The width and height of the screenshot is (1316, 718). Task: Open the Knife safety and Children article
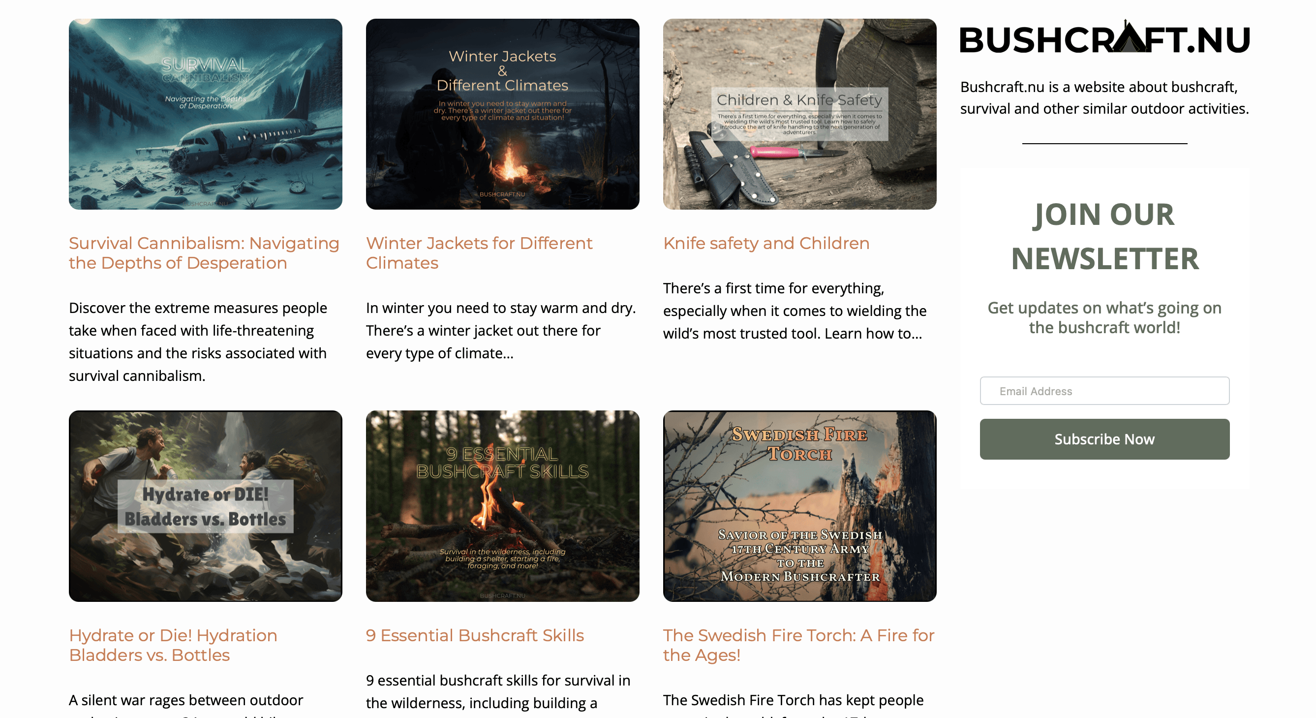pos(766,244)
